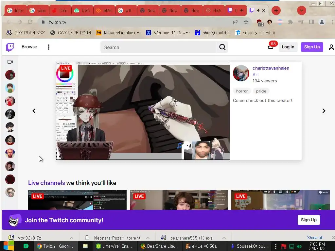335x251 pixels.
Task: Show hidden system tray icons
Action: coord(275,246)
